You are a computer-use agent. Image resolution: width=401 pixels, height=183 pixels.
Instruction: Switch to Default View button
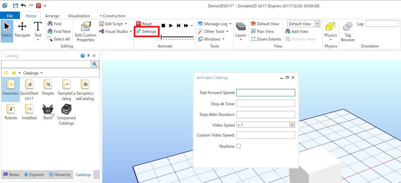[265, 24]
